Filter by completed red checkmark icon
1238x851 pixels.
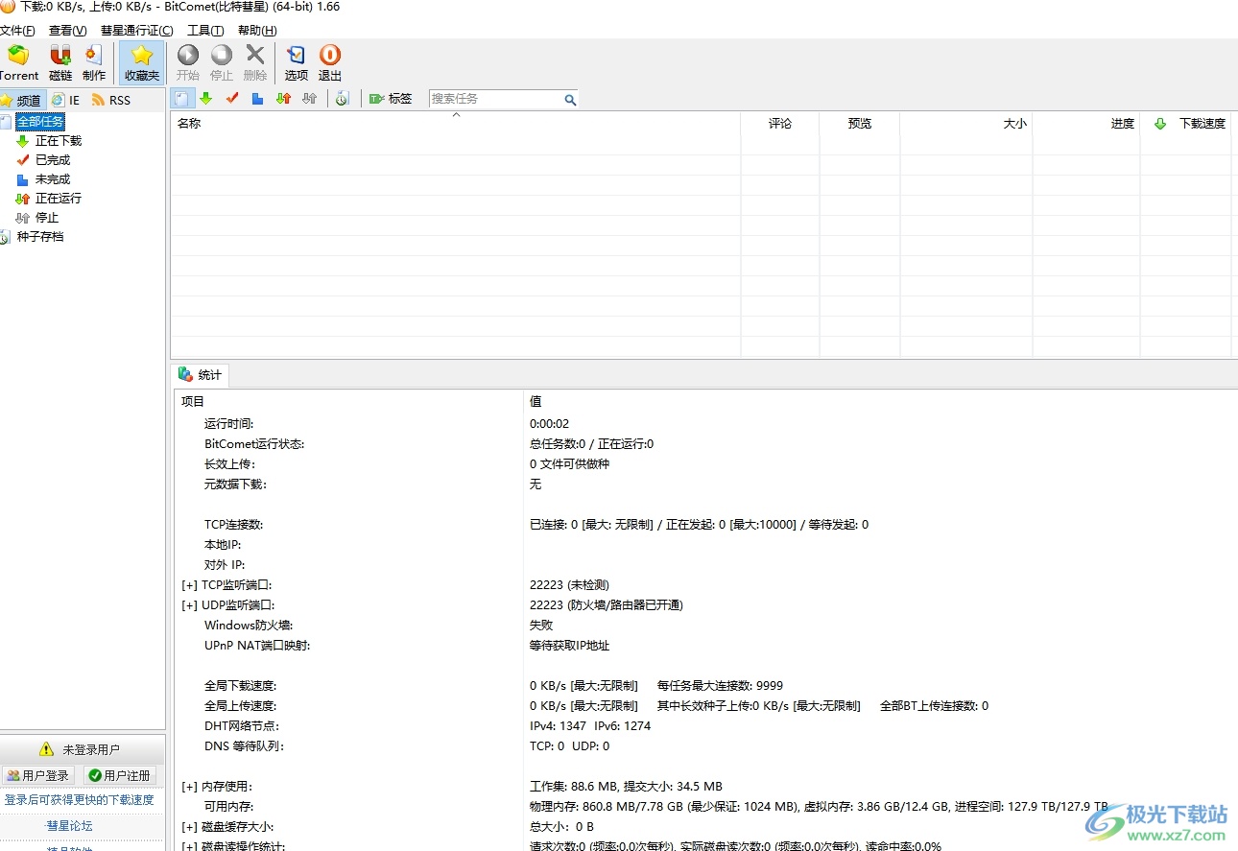tap(231, 99)
